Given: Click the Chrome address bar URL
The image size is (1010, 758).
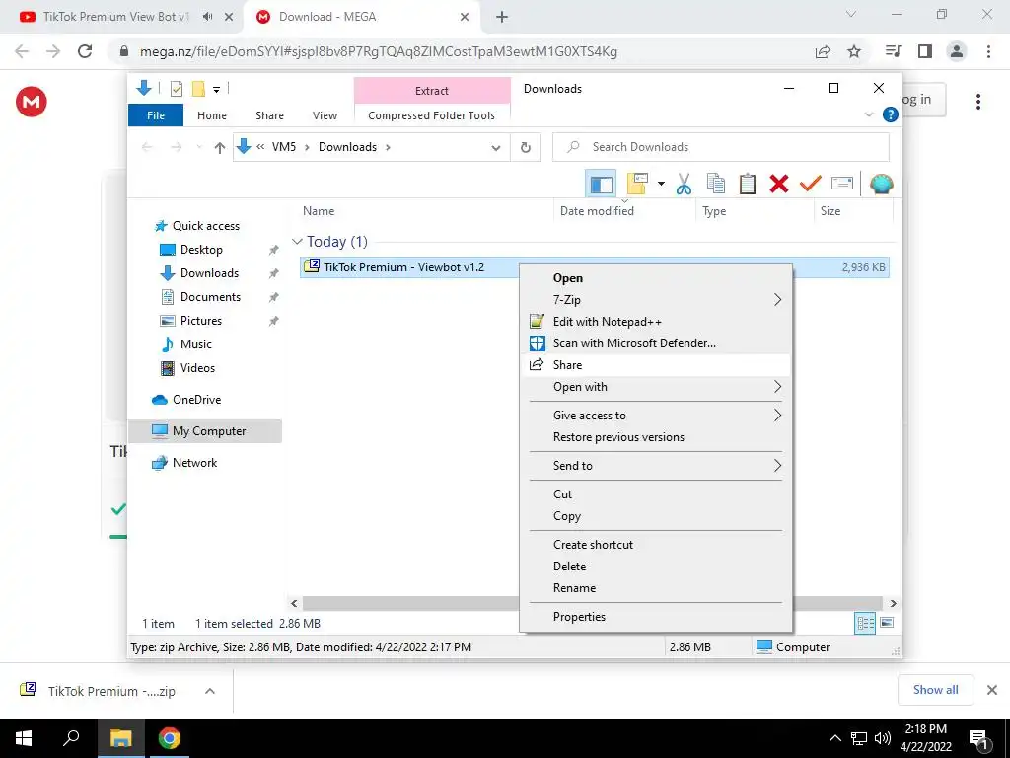Looking at the screenshot, I should click(379, 51).
